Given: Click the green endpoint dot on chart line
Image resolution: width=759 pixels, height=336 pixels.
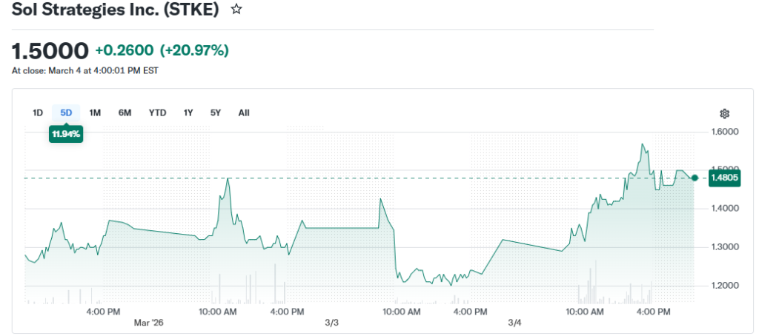Looking at the screenshot, I should click(x=694, y=178).
